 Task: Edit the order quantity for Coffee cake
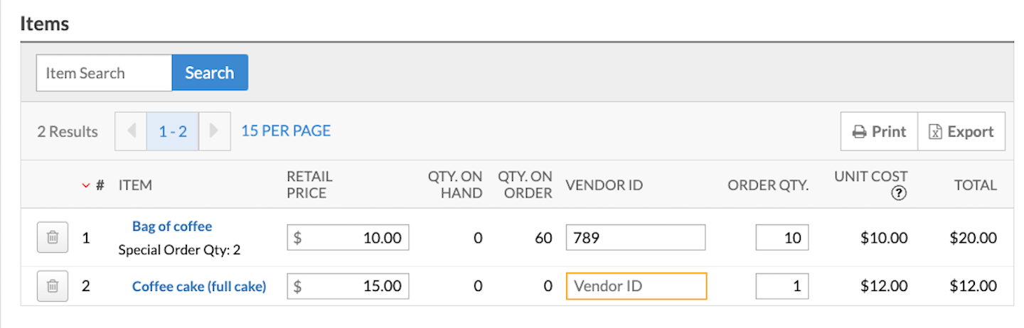click(782, 287)
